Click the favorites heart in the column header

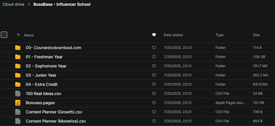coord(154,35)
